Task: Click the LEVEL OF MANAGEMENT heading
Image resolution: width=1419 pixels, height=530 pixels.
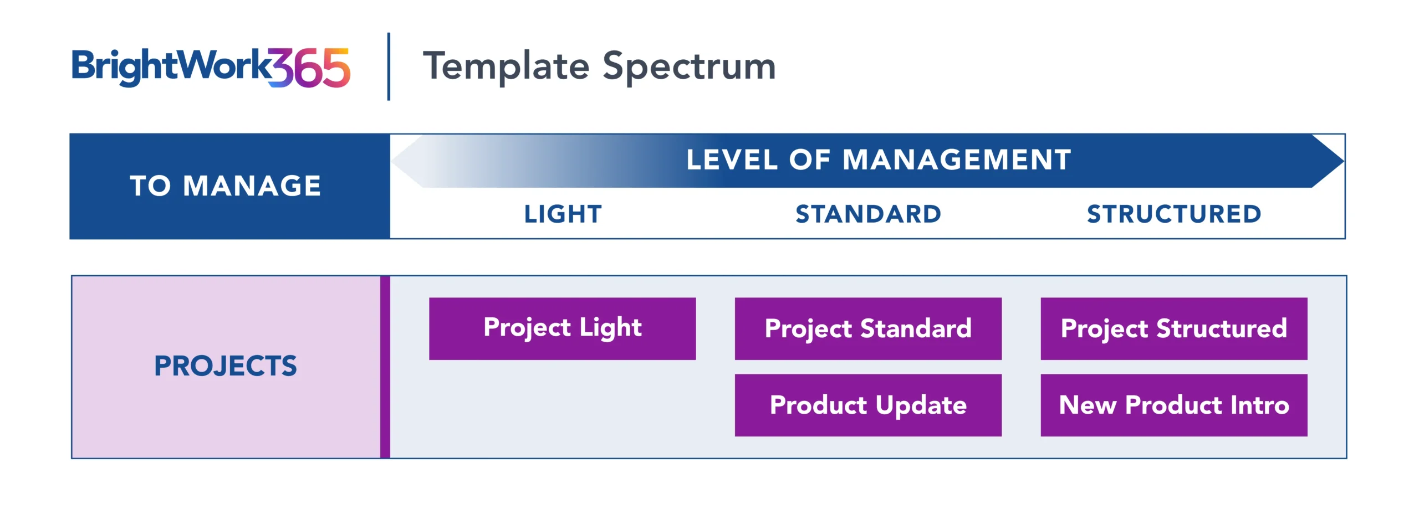Action: [x=879, y=160]
